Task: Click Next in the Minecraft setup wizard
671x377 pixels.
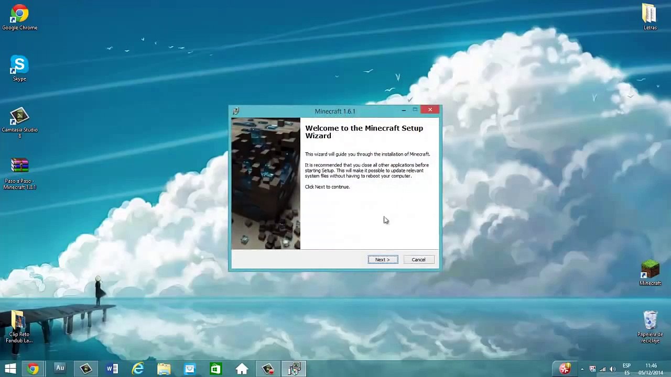Action: 383,260
